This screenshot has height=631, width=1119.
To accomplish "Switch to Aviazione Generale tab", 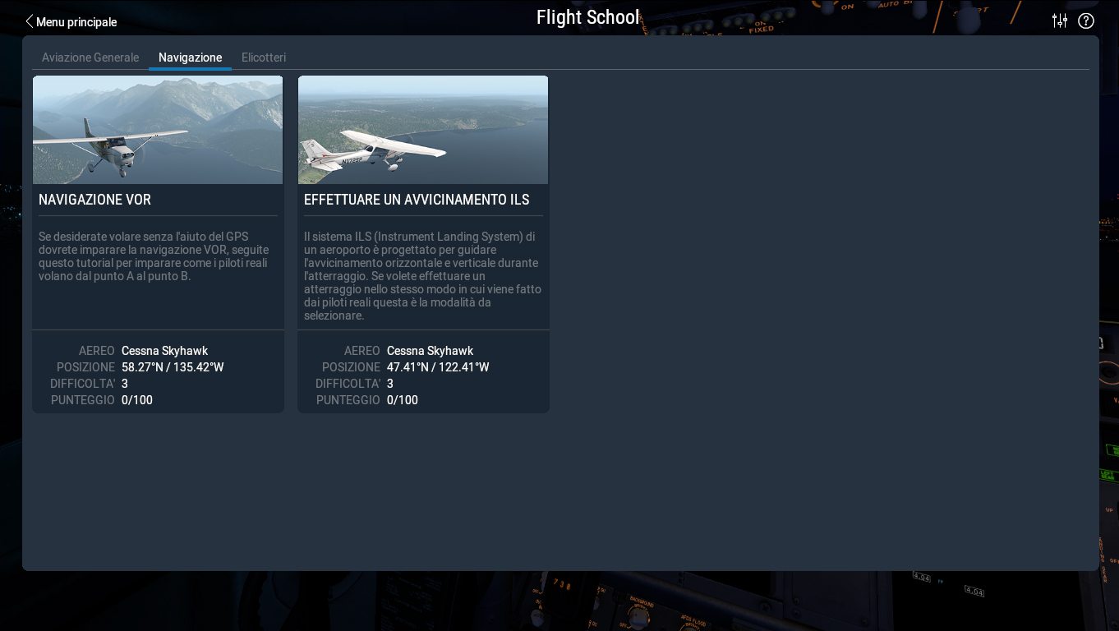I will tap(90, 58).
